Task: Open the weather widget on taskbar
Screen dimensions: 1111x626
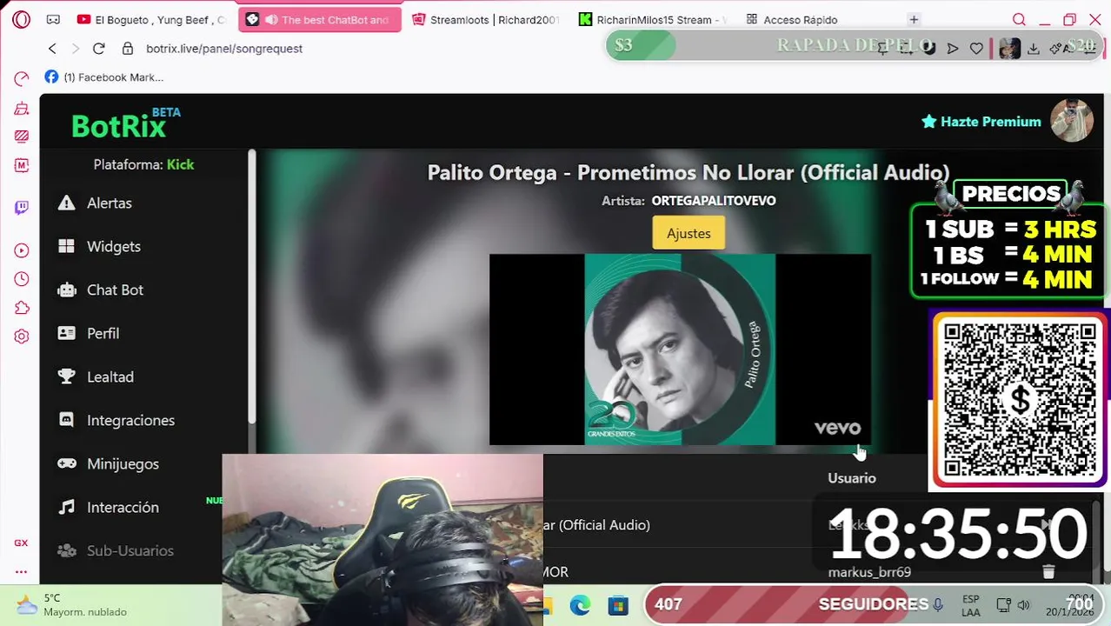Action: click(x=73, y=605)
